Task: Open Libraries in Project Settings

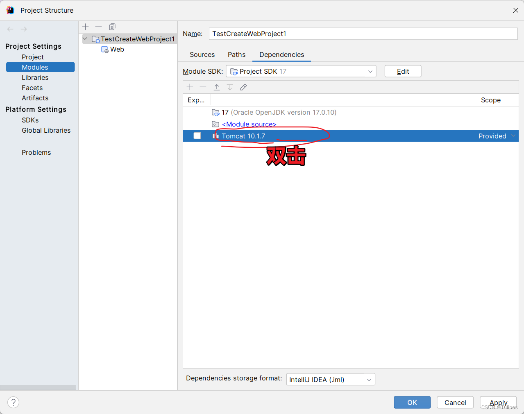Action: pos(35,77)
